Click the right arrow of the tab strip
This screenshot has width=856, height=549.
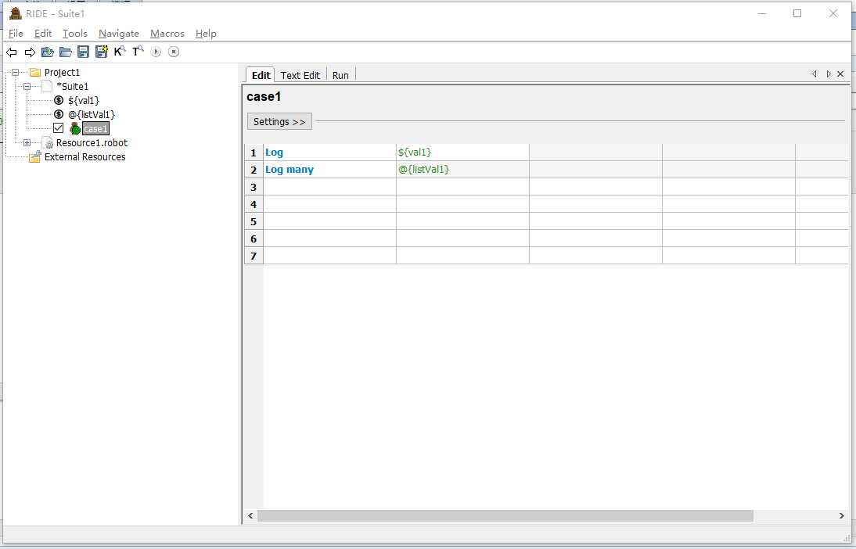[828, 74]
